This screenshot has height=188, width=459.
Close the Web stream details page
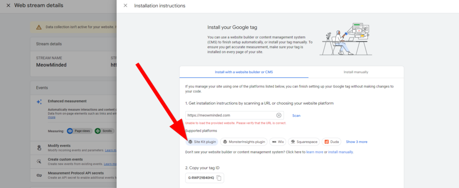point(8,5)
